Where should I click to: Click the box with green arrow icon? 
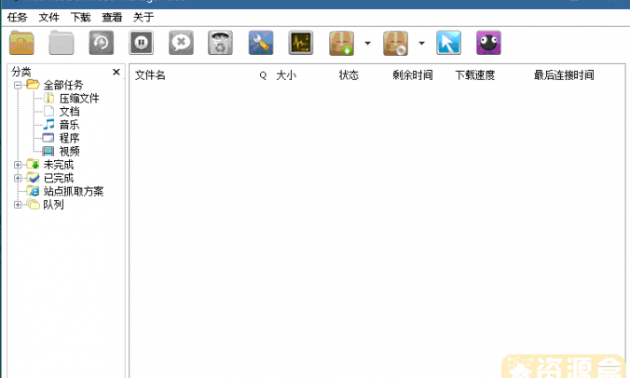[x=341, y=43]
